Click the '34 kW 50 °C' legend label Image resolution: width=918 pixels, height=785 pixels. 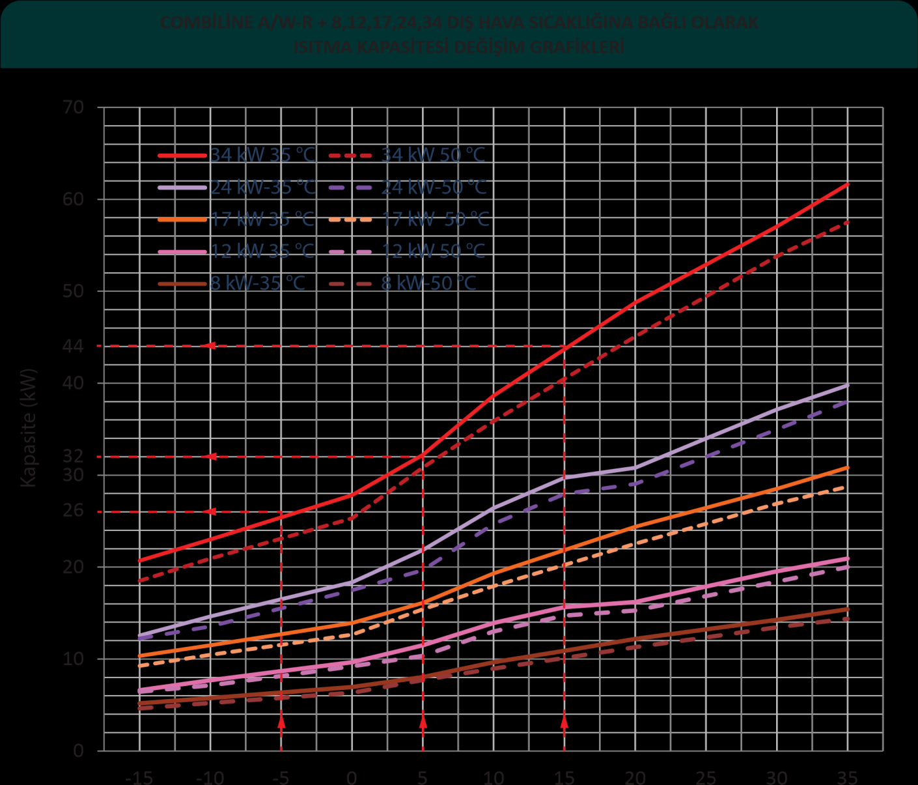(x=434, y=155)
